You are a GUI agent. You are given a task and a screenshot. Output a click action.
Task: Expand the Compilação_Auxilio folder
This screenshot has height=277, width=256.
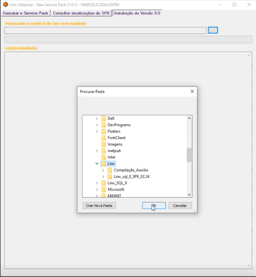103,170
